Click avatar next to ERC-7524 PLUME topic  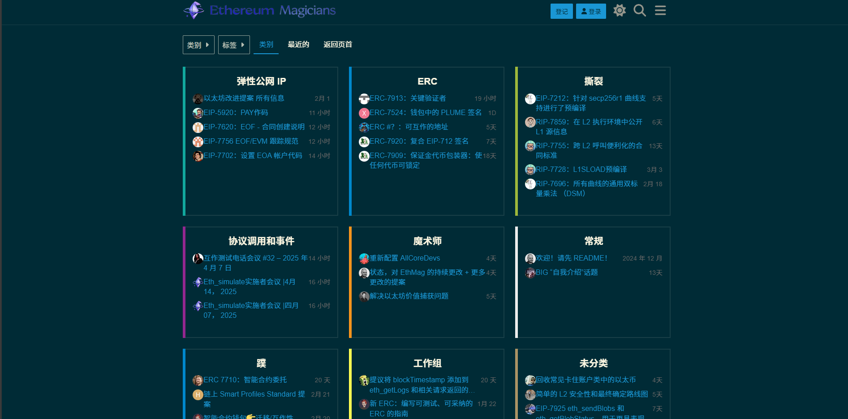click(x=364, y=113)
